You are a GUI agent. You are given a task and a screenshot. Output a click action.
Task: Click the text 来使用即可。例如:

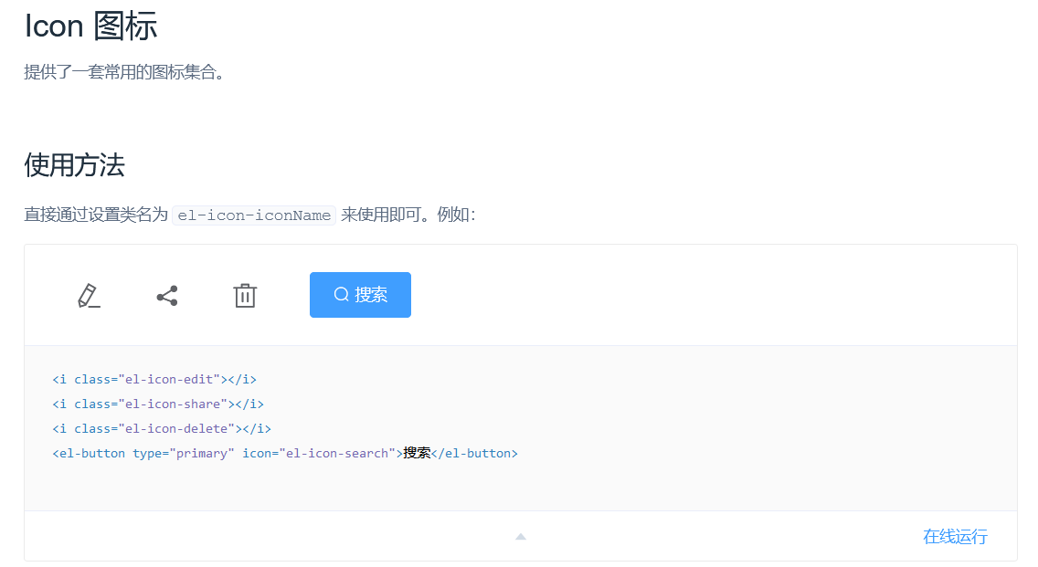point(408,215)
